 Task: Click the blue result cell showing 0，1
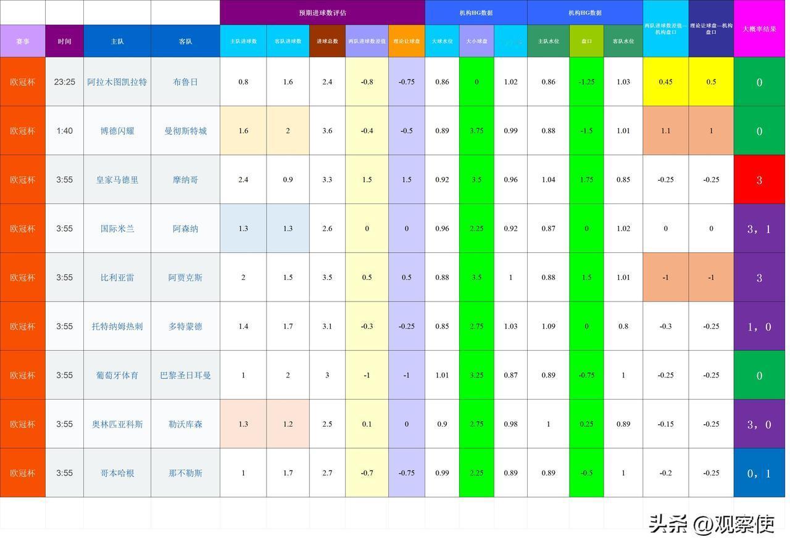click(759, 473)
